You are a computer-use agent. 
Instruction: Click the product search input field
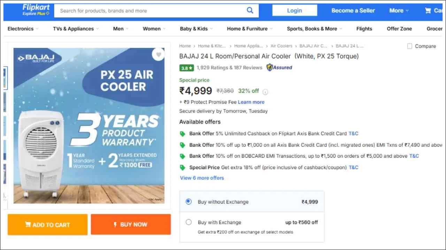(150, 11)
